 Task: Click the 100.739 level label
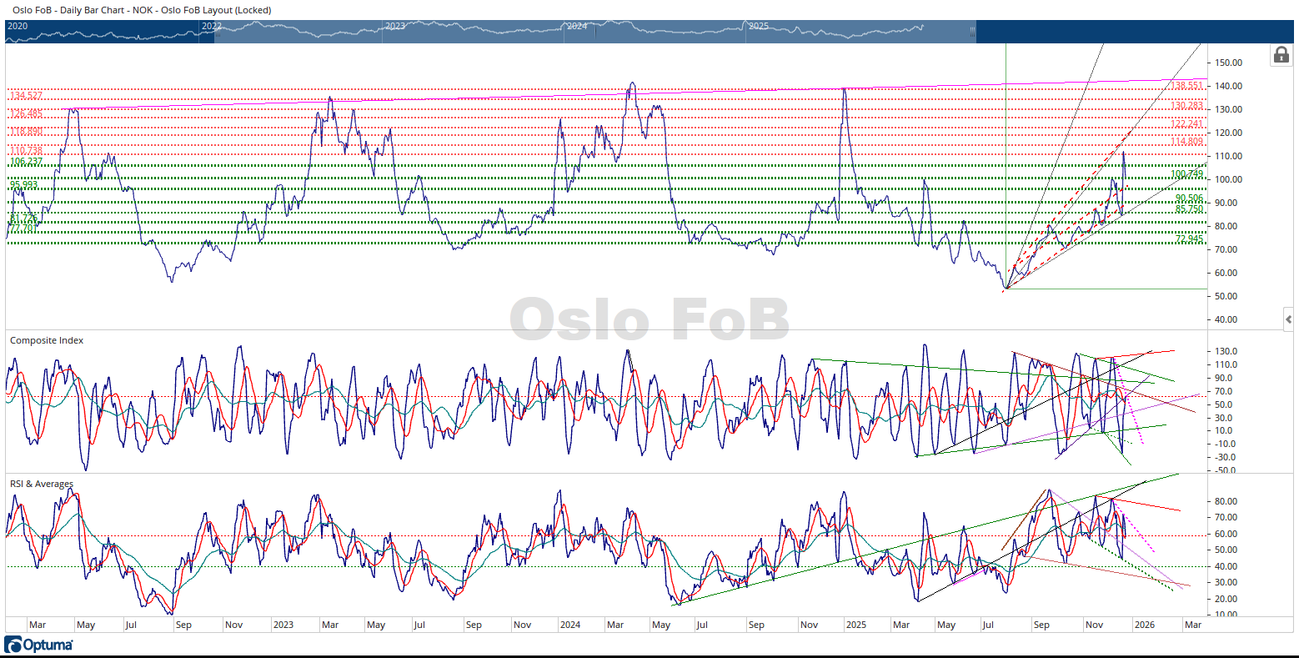(1186, 174)
